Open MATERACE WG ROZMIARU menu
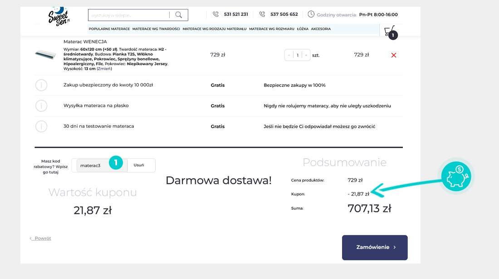The height and width of the screenshot is (279, 499). pyautogui.click(x=271, y=29)
